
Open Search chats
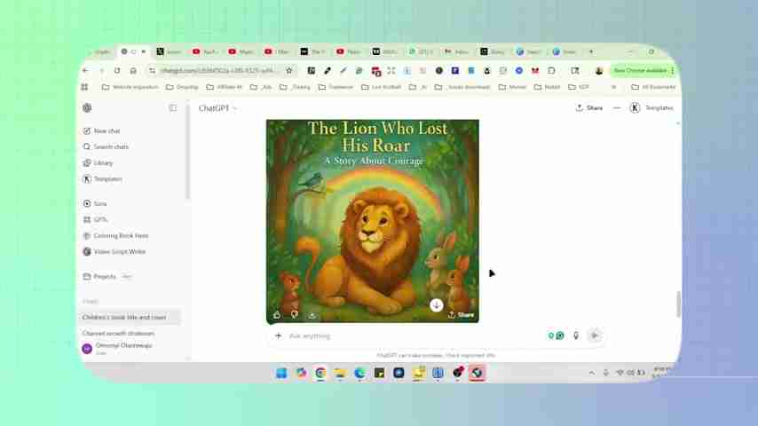pos(106,146)
